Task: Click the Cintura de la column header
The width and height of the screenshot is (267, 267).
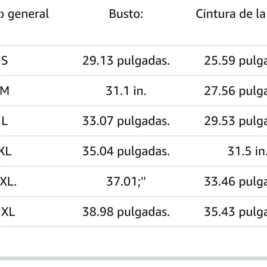Action: click(x=231, y=14)
